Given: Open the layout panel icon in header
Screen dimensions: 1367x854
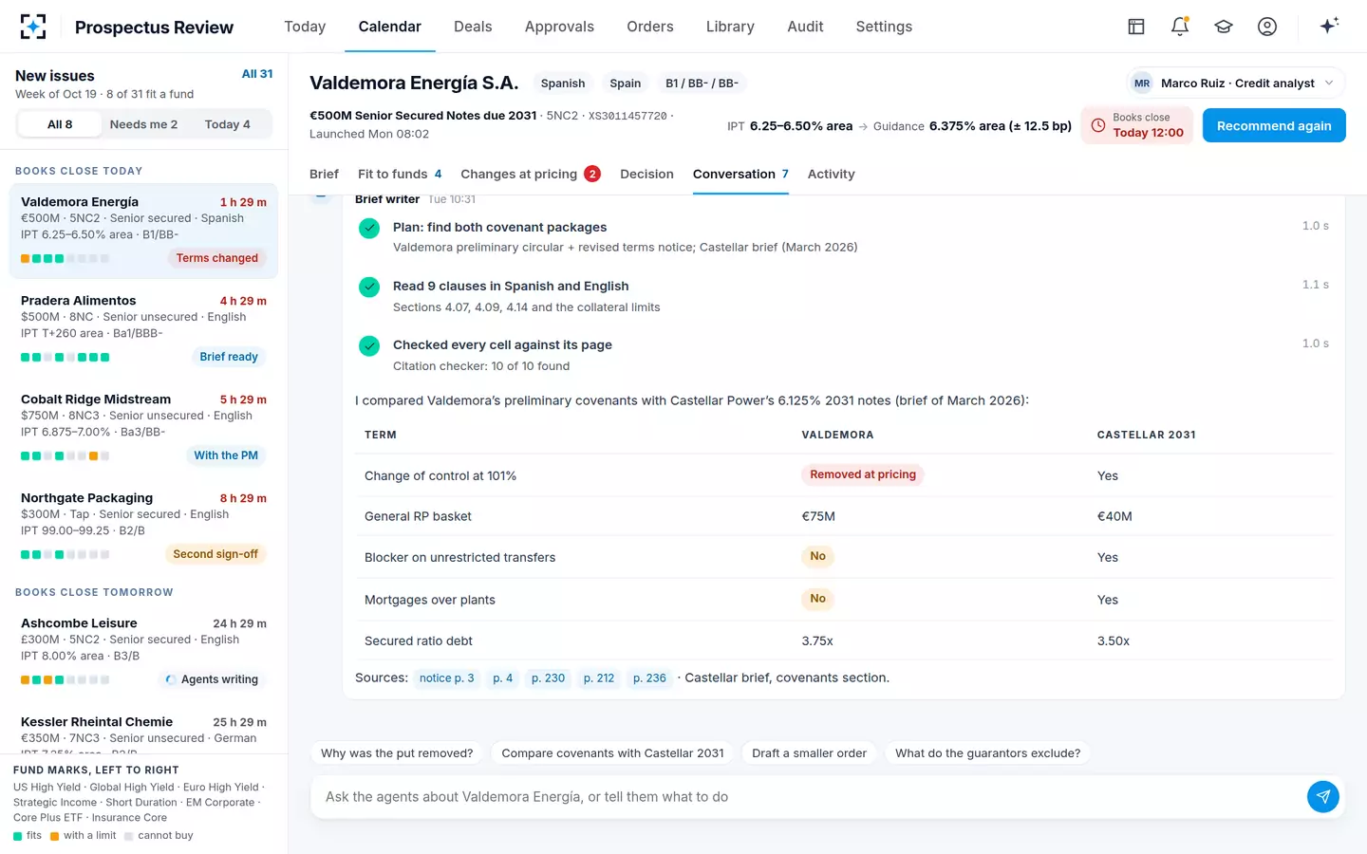Looking at the screenshot, I should pyautogui.click(x=1136, y=27).
